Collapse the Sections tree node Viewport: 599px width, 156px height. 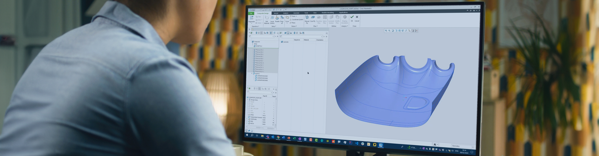252,74
